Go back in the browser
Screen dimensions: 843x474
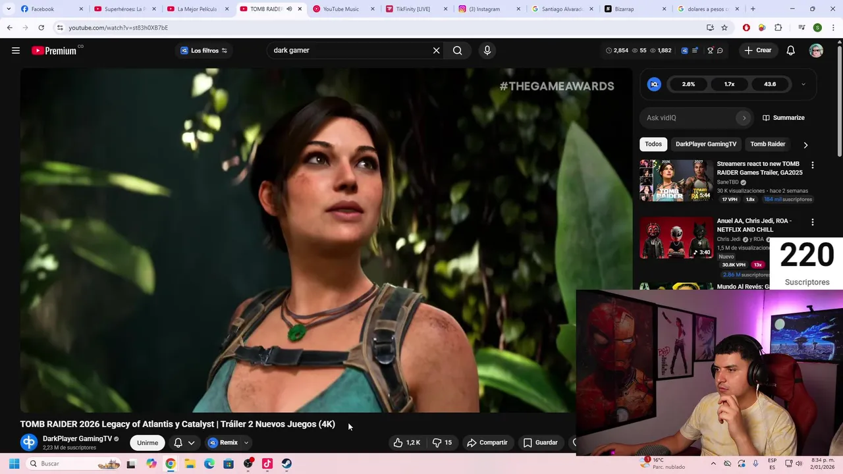point(9,28)
